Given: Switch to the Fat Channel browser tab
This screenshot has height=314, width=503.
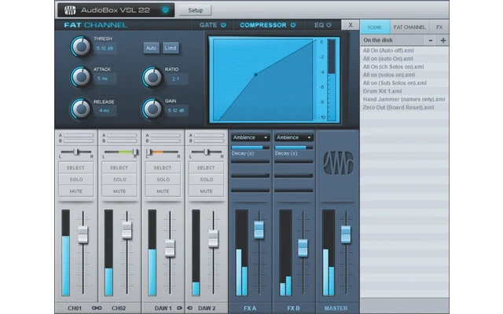Looking at the screenshot, I should tap(409, 27).
